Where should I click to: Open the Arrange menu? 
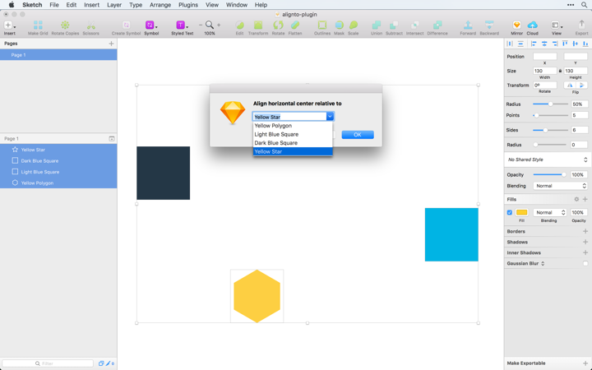click(x=160, y=5)
